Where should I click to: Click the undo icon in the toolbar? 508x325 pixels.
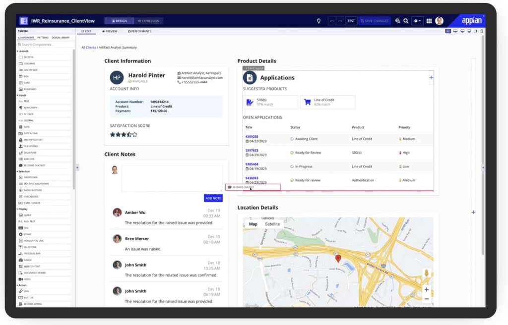[x=331, y=21]
